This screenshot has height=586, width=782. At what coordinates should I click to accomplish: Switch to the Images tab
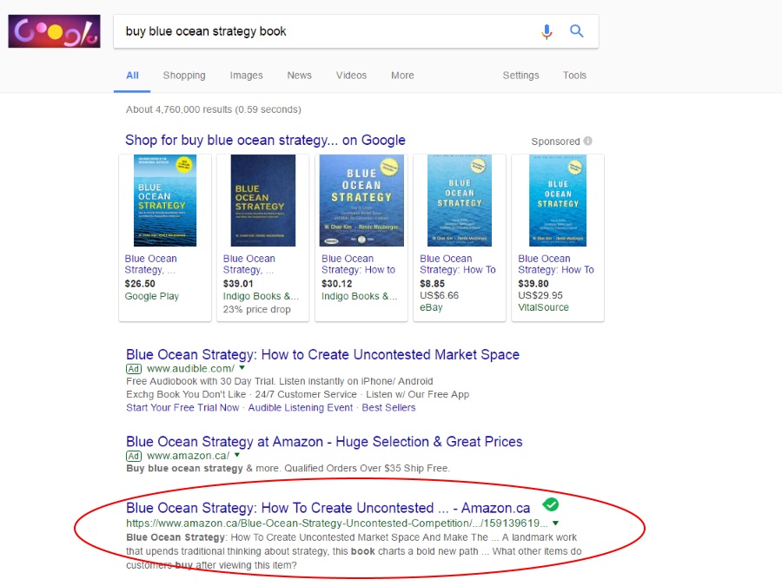(x=246, y=76)
